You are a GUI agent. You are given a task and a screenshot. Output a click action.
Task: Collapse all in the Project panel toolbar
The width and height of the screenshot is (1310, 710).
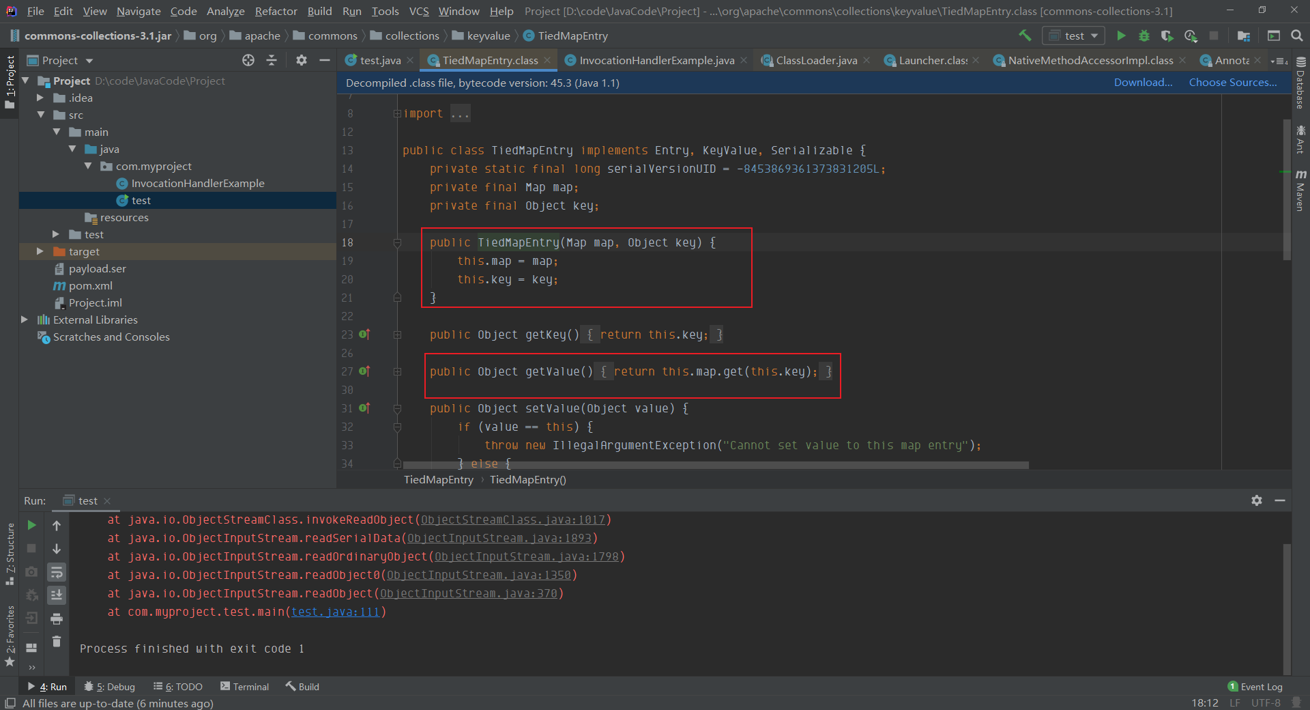point(272,60)
